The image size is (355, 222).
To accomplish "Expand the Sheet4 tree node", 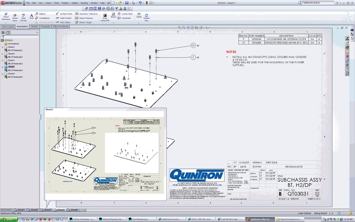I will (3, 67).
